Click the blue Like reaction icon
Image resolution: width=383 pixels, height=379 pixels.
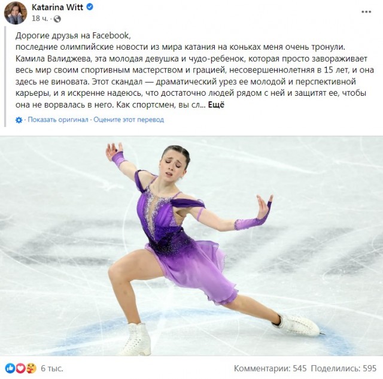tap(10, 368)
